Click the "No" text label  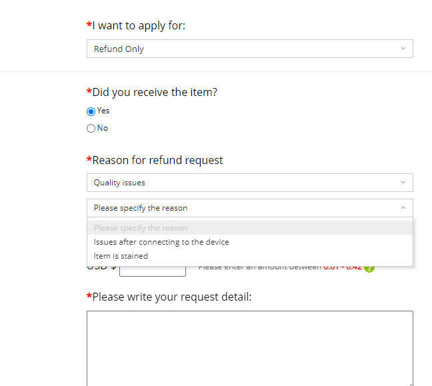pyautogui.click(x=103, y=128)
